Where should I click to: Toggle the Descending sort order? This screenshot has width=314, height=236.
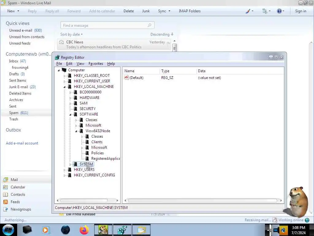click(162, 34)
